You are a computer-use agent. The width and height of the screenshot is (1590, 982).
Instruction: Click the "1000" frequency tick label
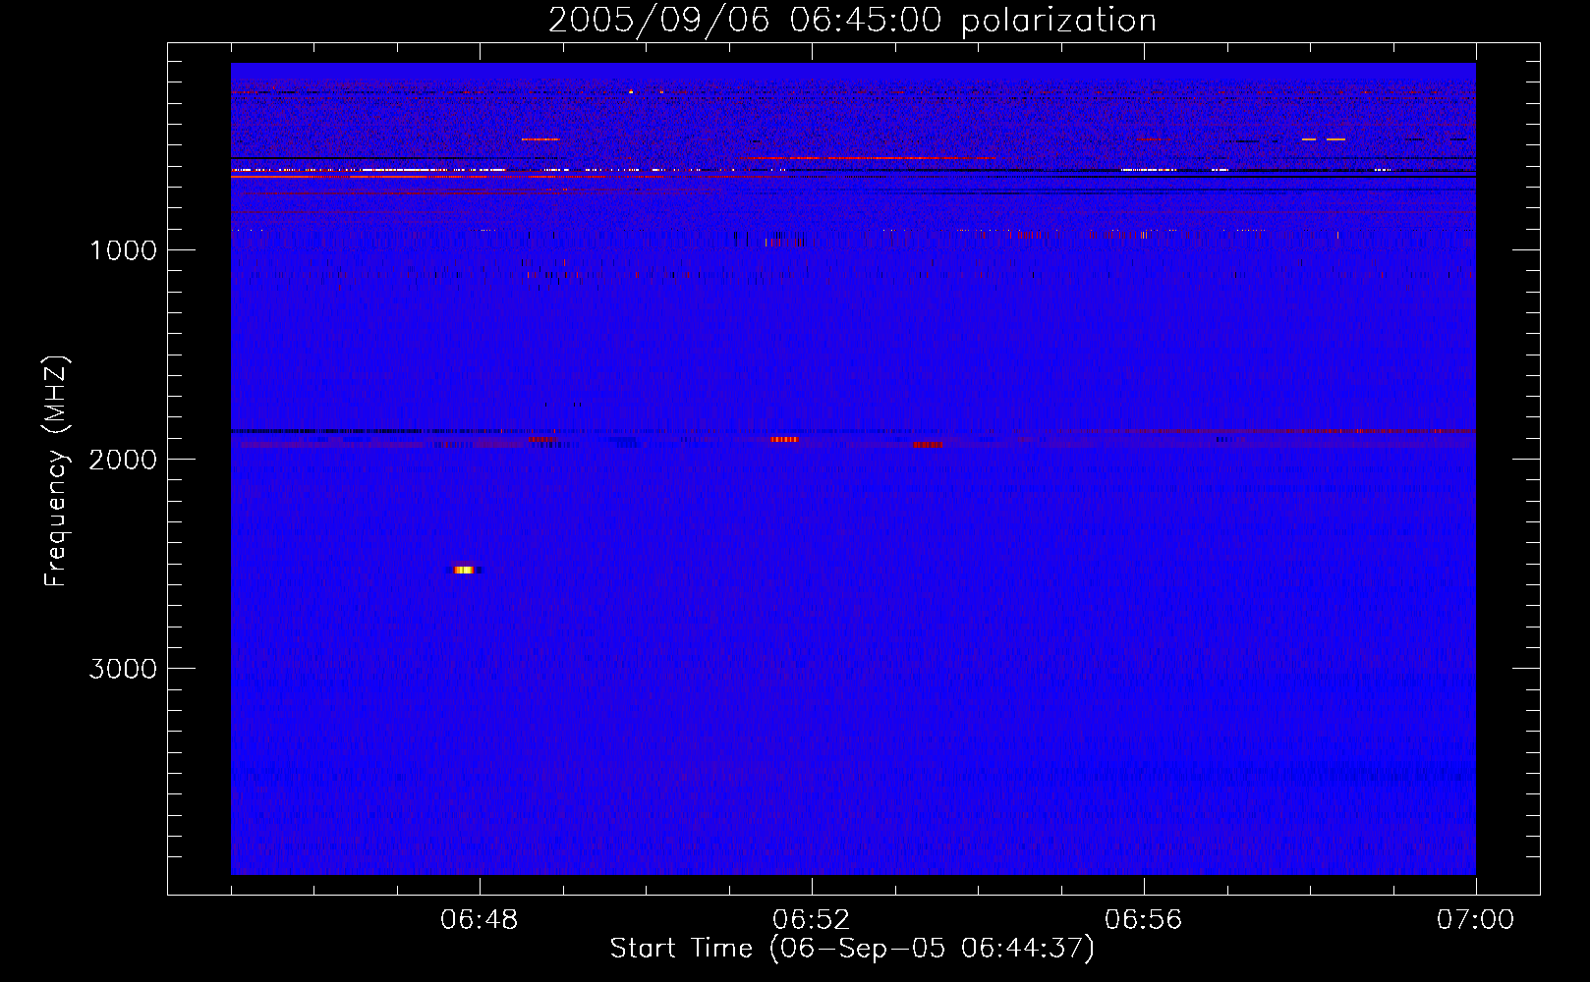point(124,250)
